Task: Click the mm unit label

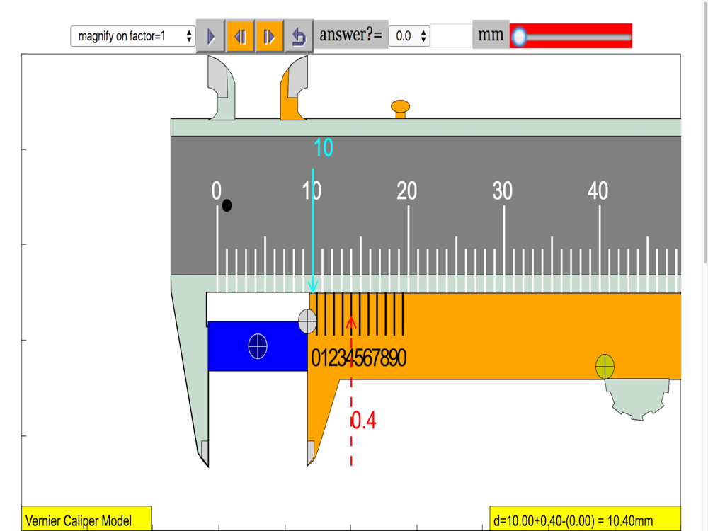Action: [491, 34]
